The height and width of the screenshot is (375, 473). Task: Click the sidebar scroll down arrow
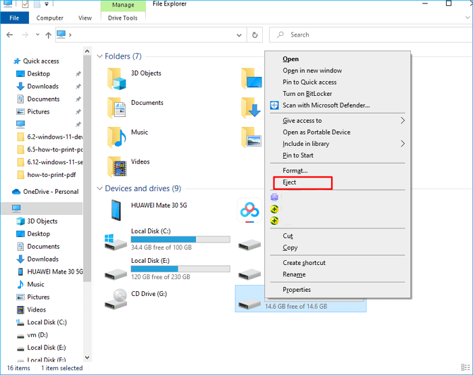click(x=87, y=358)
